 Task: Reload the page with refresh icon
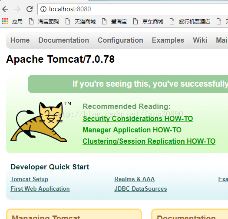tap(30, 9)
